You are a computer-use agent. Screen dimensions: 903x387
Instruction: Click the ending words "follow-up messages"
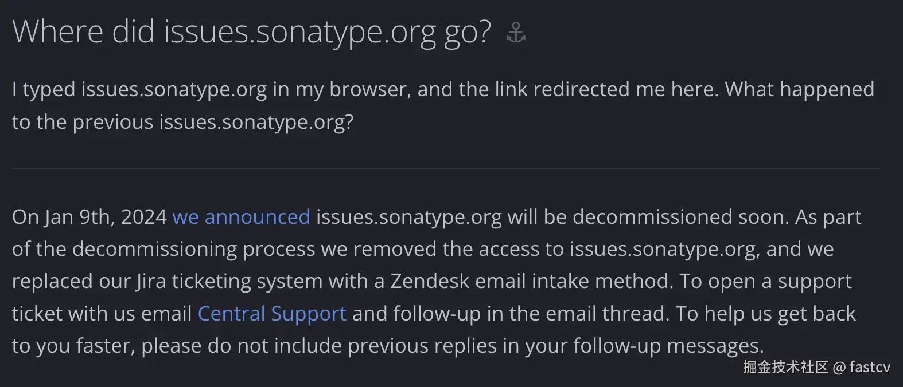(667, 346)
